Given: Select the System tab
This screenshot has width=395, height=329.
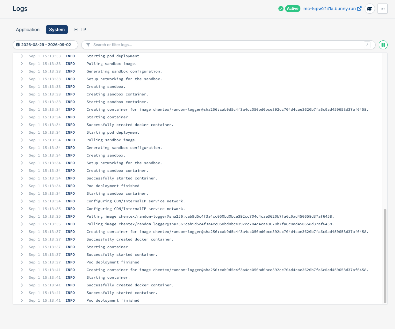Looking at the screenshot, I should pos(57,30).
